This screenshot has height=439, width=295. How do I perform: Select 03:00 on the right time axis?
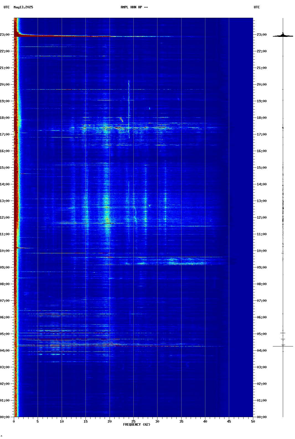(262, 367)
